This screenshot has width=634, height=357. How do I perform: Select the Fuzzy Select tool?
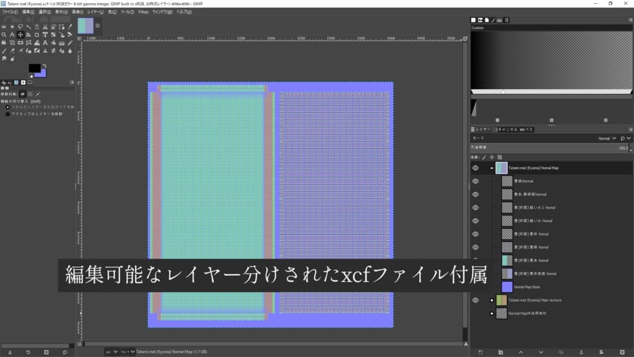click(29, 27)
